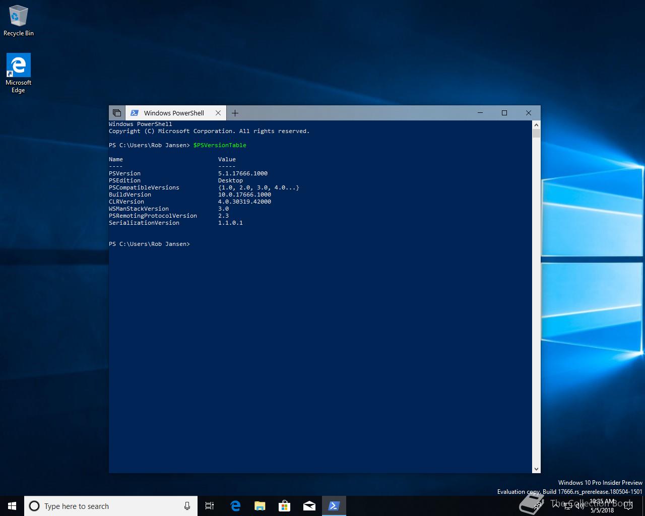Click the PSCompatibleVersions value list

(259, 187)
